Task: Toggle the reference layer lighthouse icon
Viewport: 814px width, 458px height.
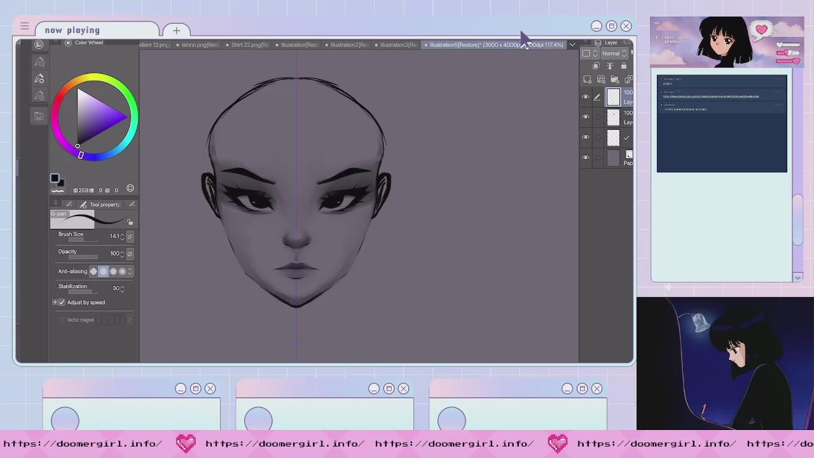Action: [610, 66]
